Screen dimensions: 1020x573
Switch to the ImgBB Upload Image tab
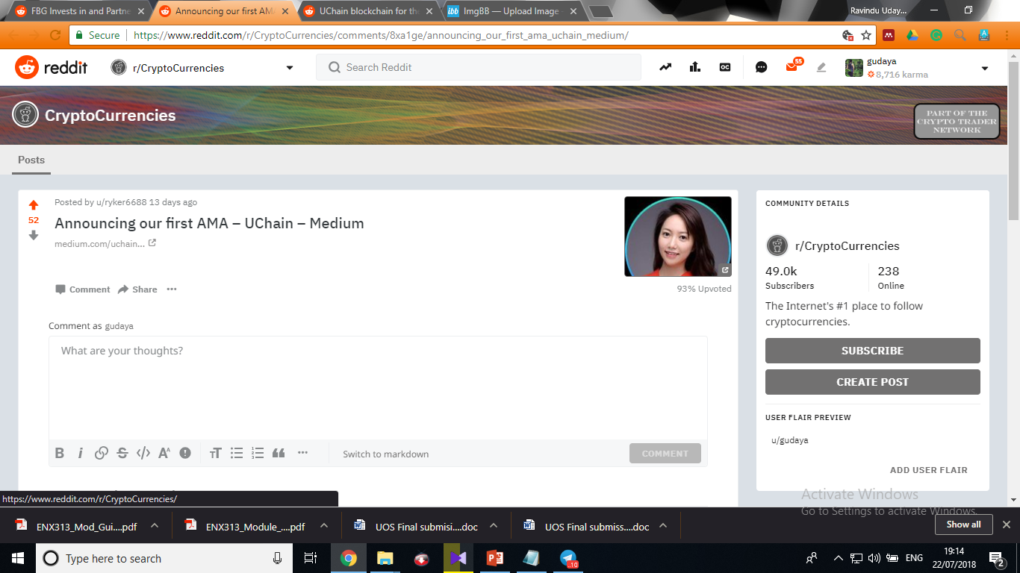coord(511,11)
